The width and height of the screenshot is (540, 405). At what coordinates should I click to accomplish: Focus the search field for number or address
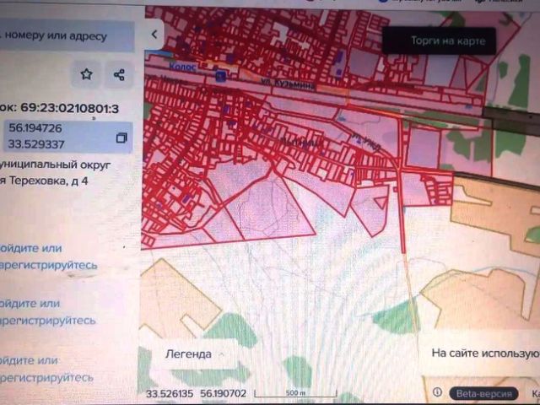66,36
